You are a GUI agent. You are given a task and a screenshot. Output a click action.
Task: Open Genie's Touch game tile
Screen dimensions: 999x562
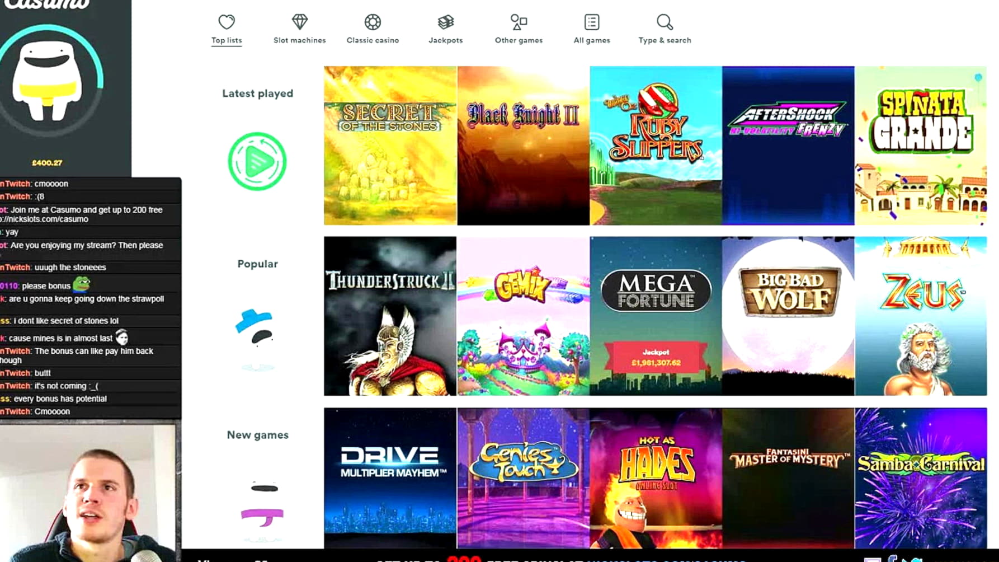pyautogui.click(x=523, y=478)
